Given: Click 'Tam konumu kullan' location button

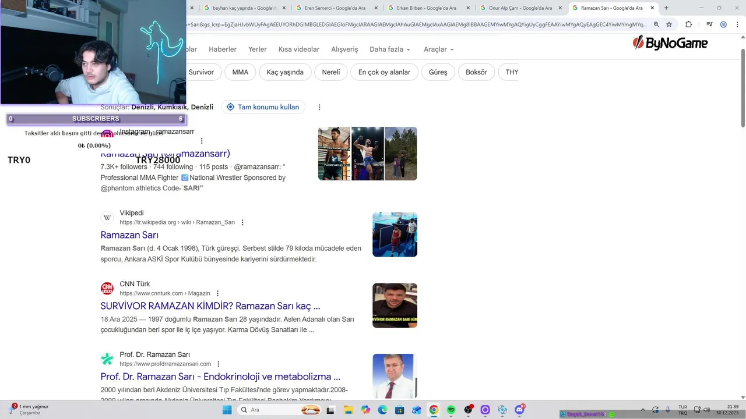Looking at the screenshot, I should (x=263, y=107).
